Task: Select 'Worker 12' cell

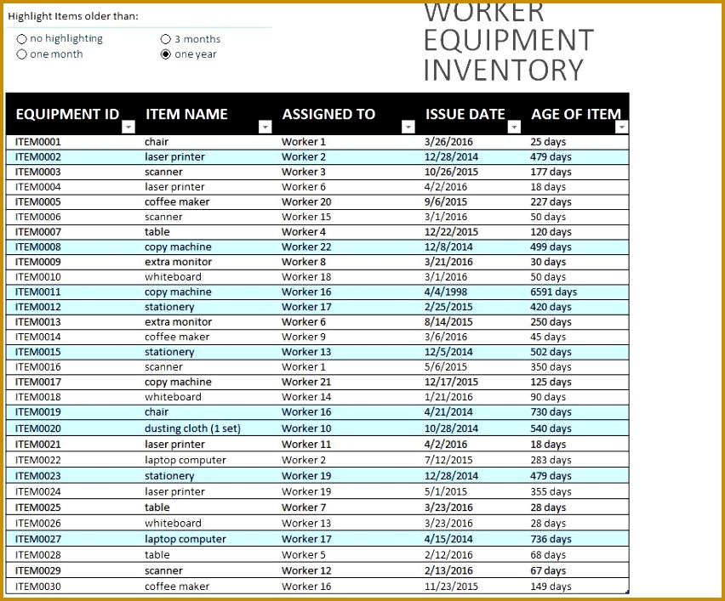Action: click(x=306, y=571)
